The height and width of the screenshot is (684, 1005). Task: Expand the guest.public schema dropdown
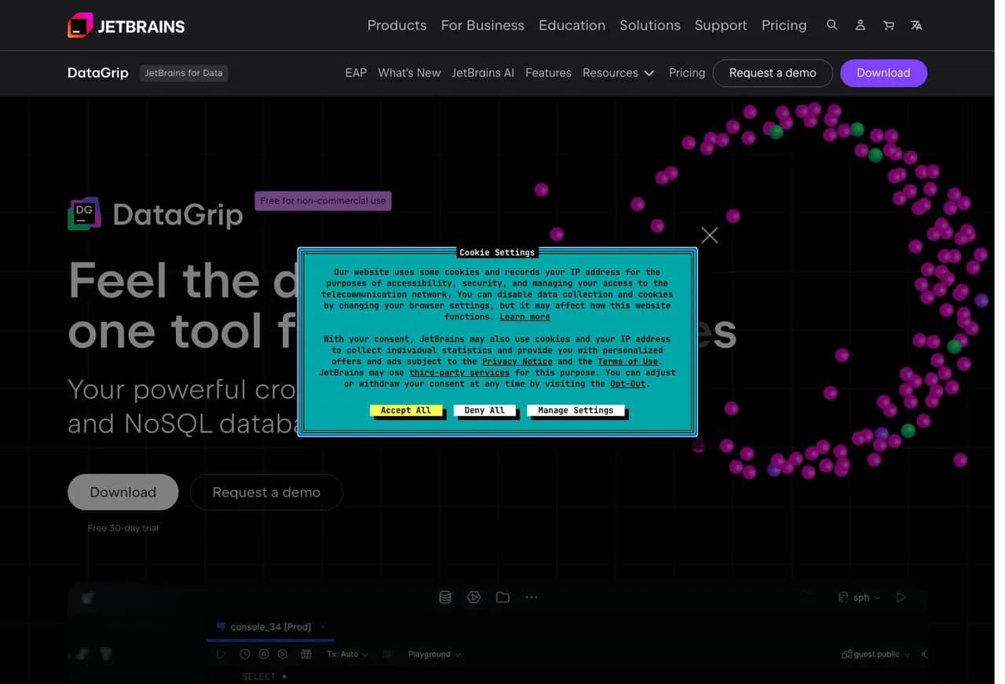(875, 654)
